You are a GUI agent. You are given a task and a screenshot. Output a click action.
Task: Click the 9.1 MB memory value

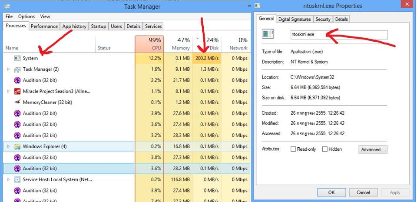(182, 70)
